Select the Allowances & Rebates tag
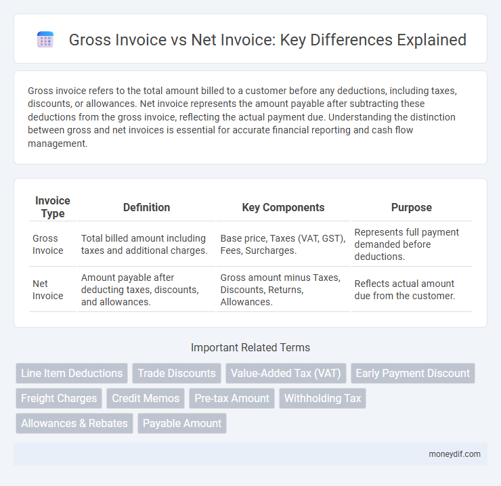Viewport: 501px width, 486px height. [74, 423]
